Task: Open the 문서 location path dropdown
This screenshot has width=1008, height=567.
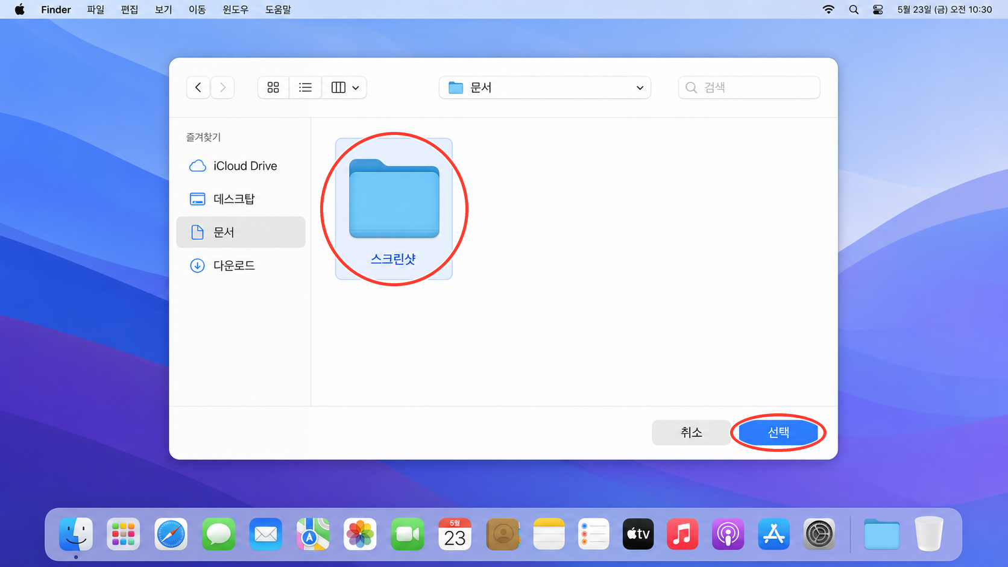Action: pyautogui.click(x=545, y=87)
